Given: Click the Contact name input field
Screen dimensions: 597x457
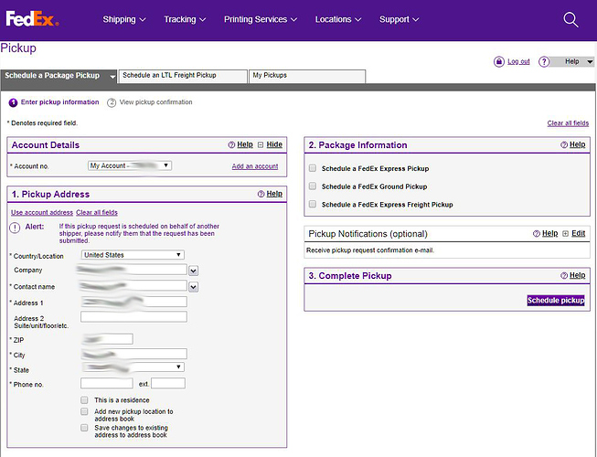Looking at the screenshot, I should [x=133, y=286].
